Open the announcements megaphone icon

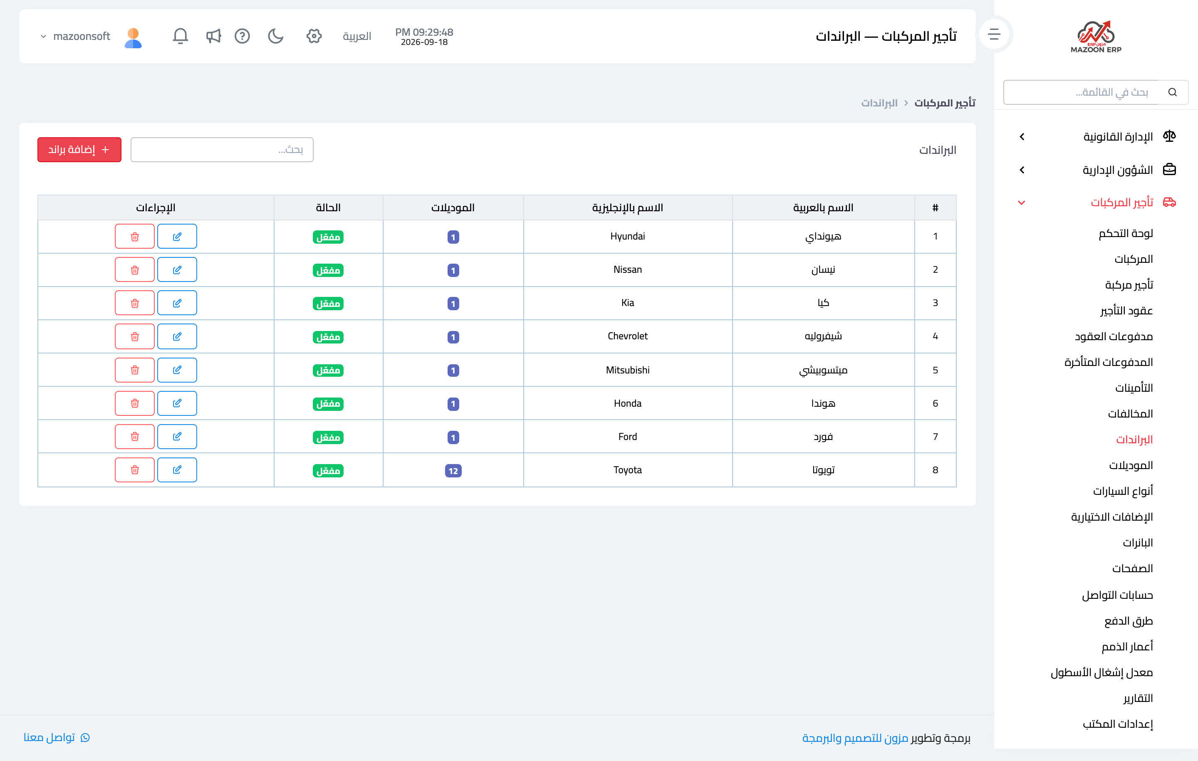pos(213,36)
